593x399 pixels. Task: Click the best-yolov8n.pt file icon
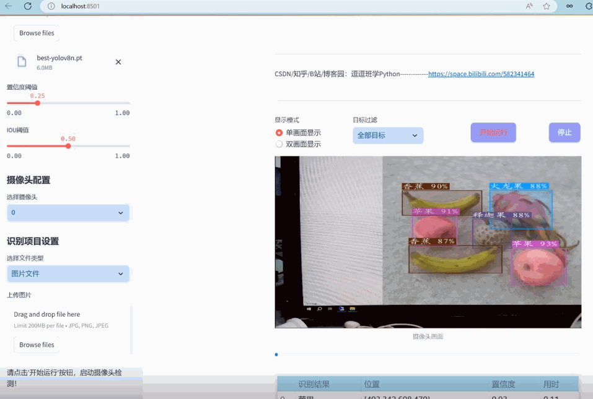tap(22, 61)
